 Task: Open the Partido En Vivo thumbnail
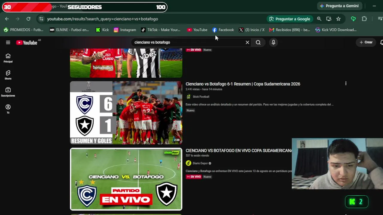pos(126,179)
